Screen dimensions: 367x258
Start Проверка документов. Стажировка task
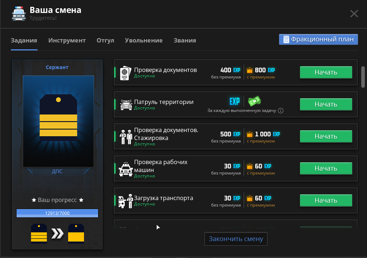tap(326, 136)
